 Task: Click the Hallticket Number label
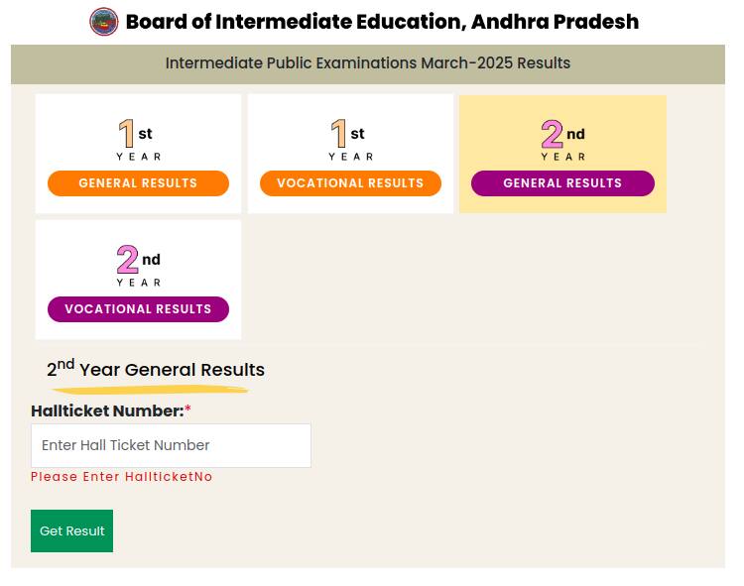[107, 410]
